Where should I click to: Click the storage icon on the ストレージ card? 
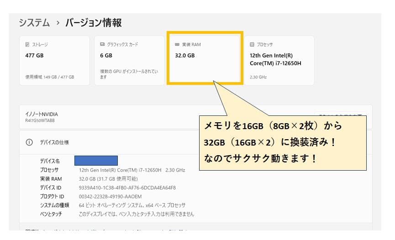click(27, 44)
